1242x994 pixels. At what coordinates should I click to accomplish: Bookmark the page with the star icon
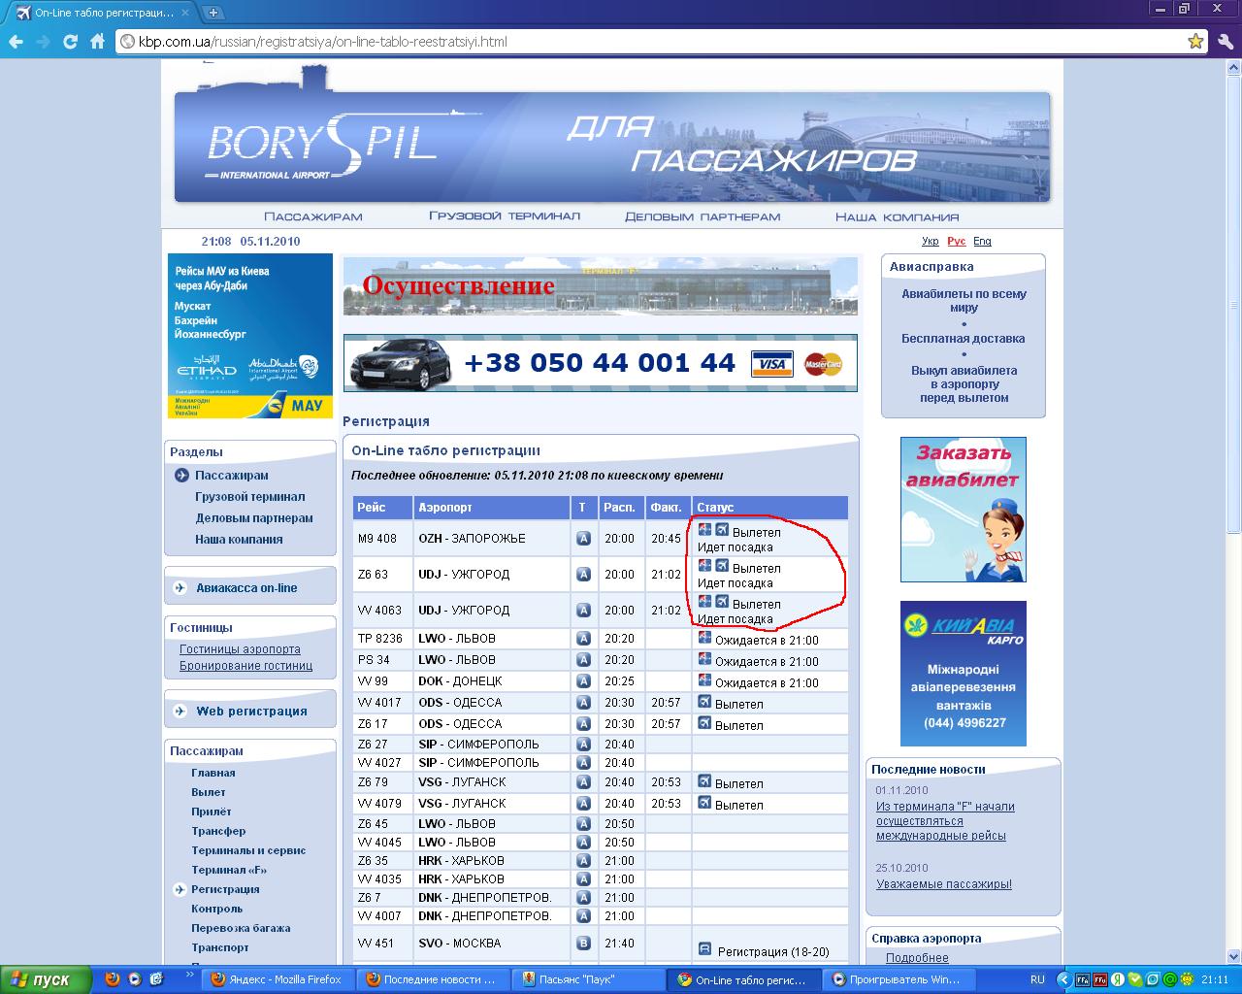pyautogui.click(x=1196, y=42)
